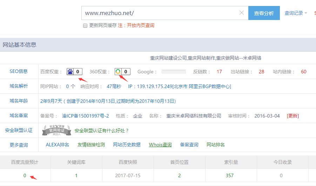
Task: Open the 友情链接检测 link
Action: pyautogui.click(x=91, y=145)
